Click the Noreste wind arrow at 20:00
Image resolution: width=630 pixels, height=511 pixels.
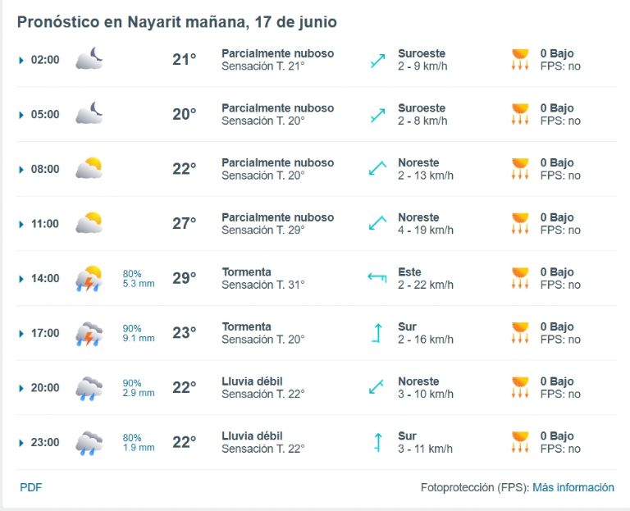pos(377,387)
